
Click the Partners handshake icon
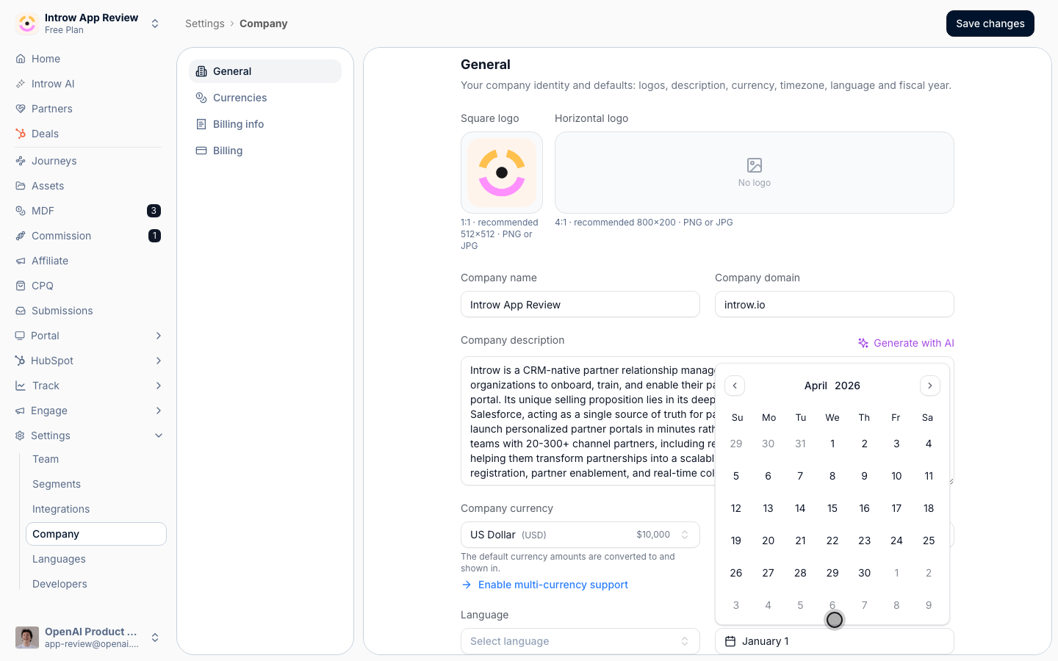[x=21, y=109]
